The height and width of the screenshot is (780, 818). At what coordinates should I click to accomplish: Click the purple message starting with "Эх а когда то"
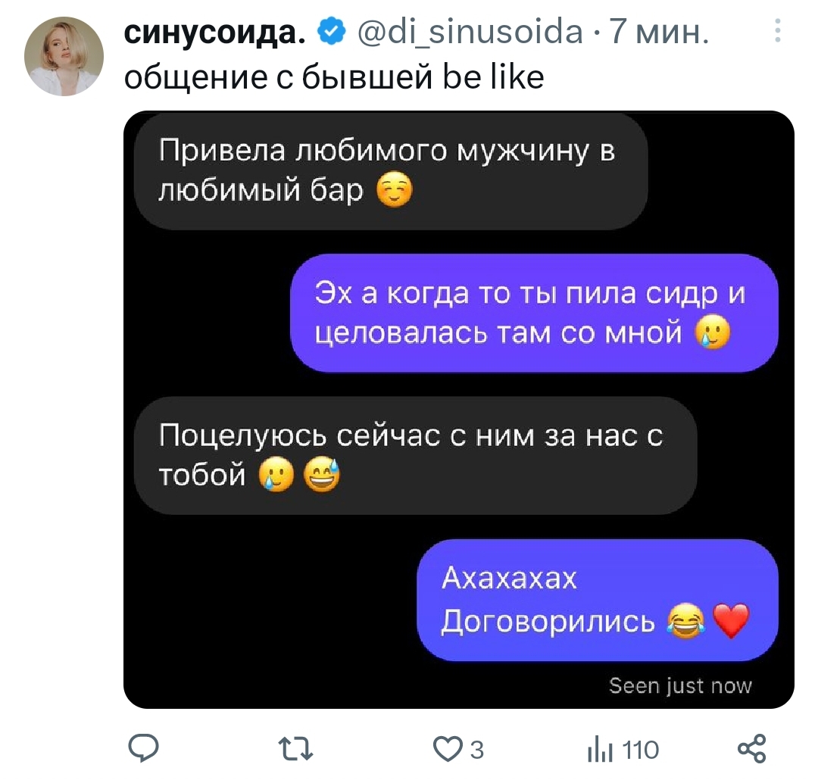click(534, 313)
